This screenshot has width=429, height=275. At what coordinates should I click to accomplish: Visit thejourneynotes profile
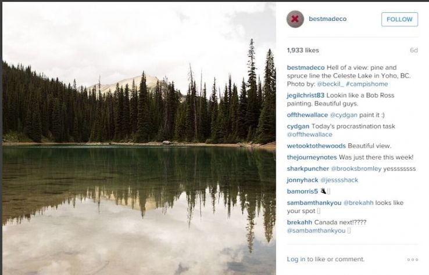click(x=312, y=157)
